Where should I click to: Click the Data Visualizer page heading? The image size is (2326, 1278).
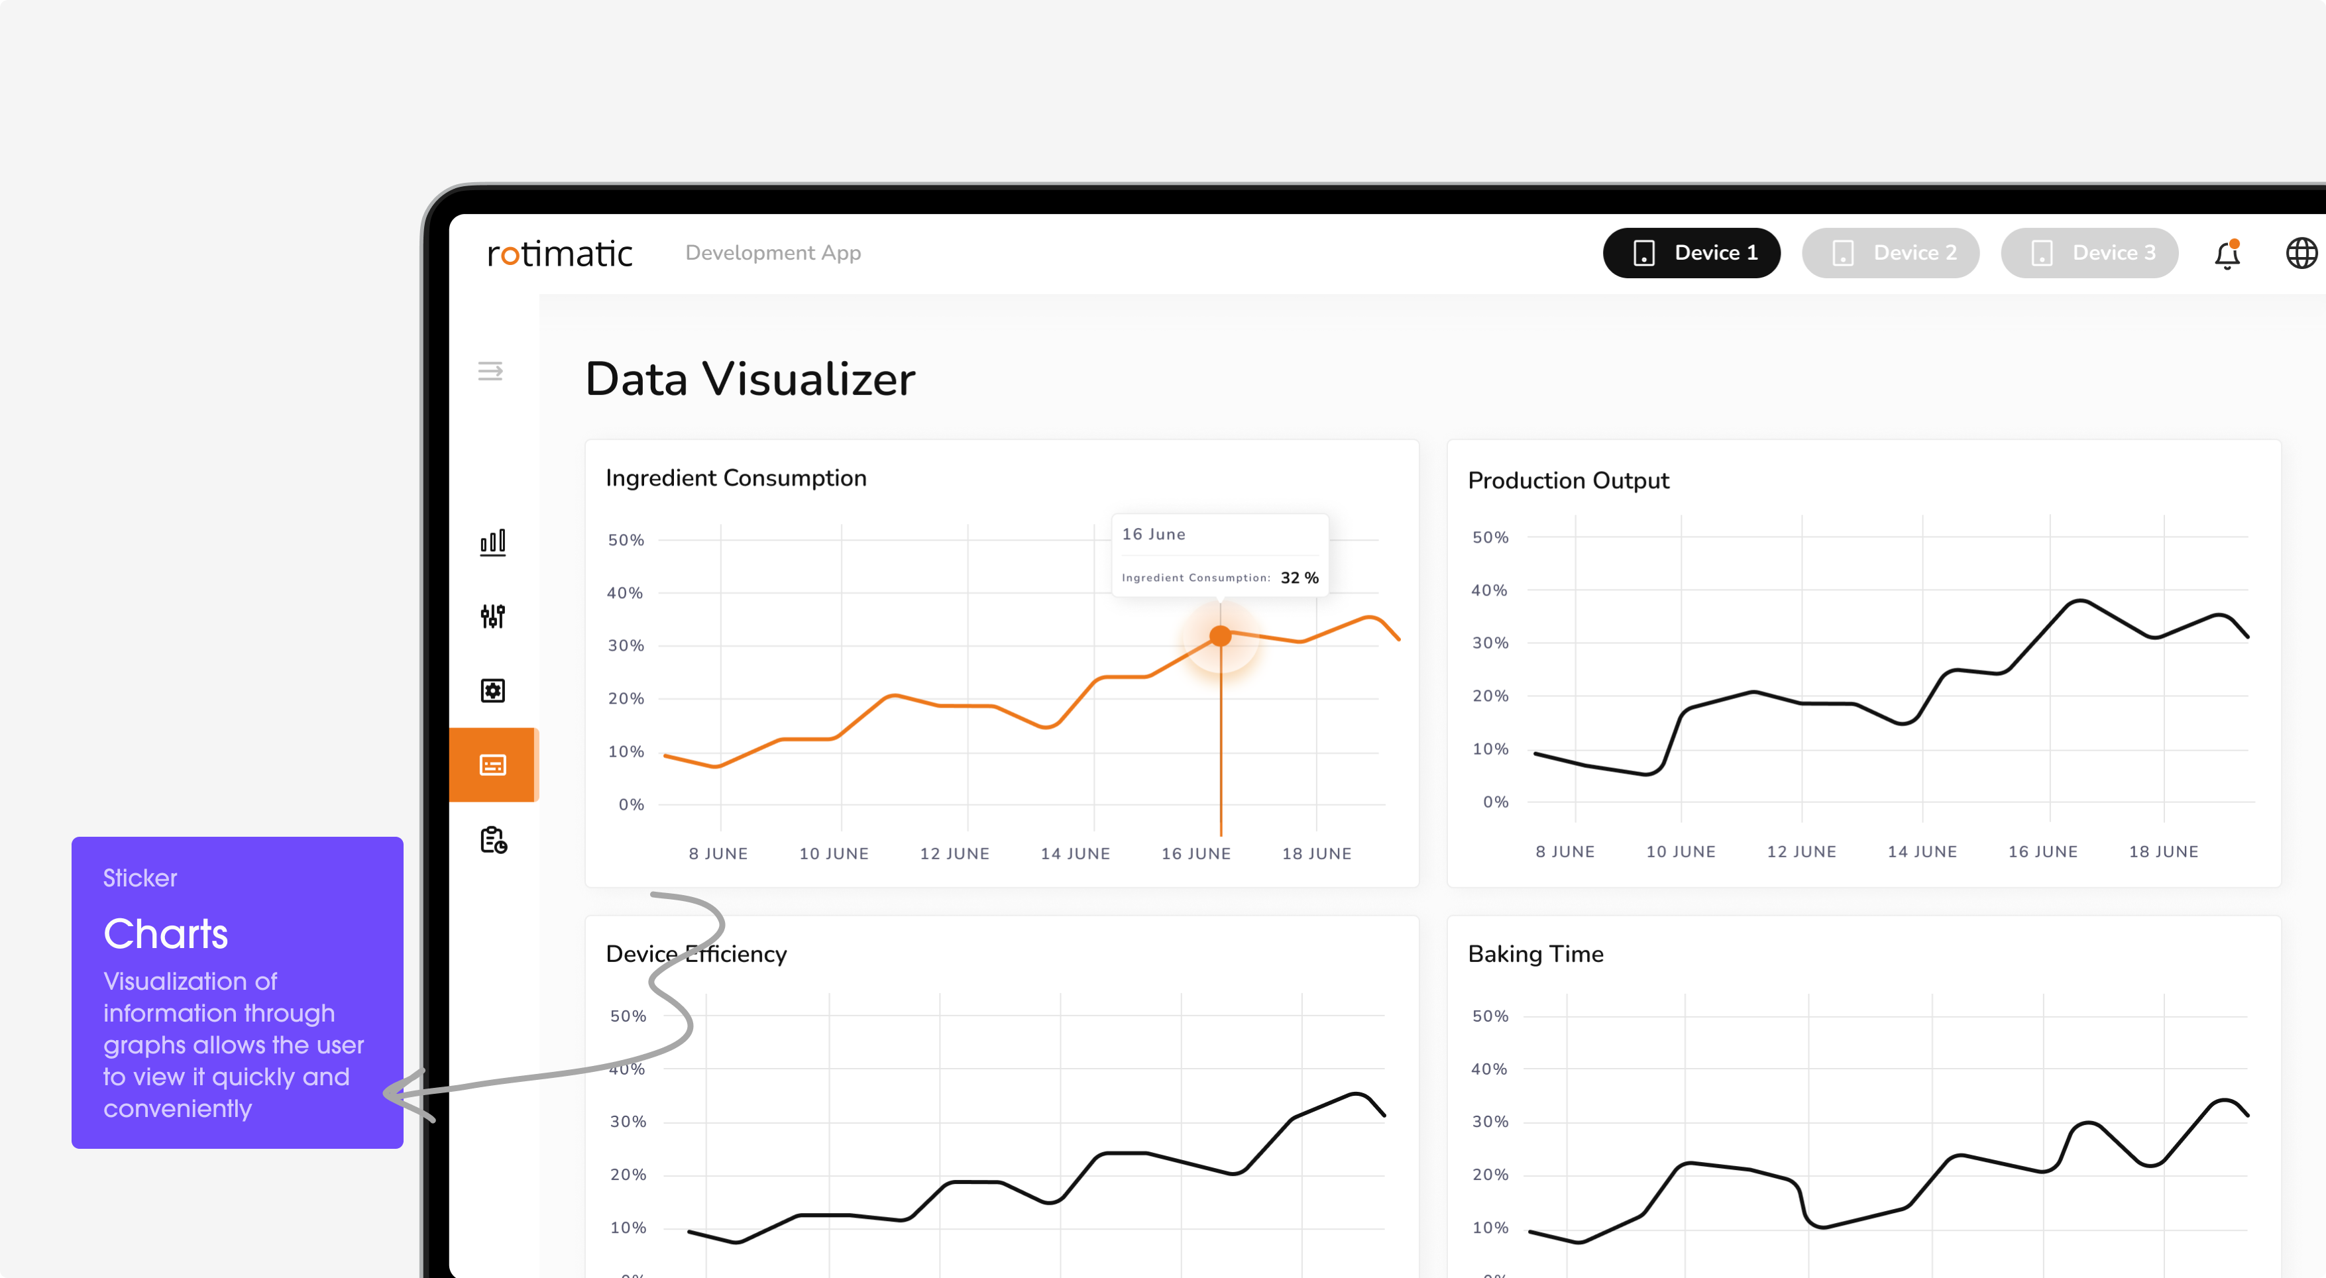click(750, 379)
